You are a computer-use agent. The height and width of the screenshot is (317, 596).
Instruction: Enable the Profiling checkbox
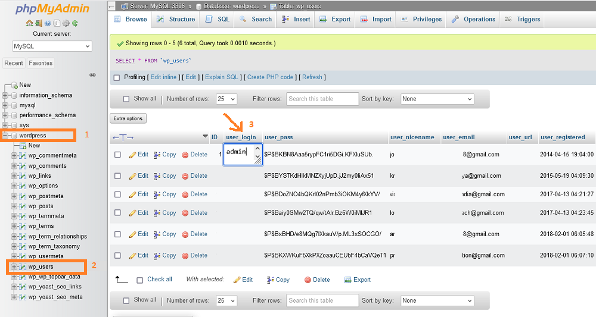click(117, 77)
